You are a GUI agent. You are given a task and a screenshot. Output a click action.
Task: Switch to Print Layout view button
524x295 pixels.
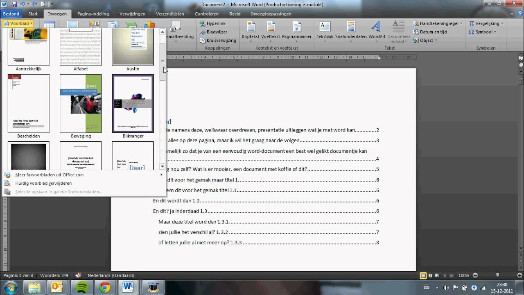[x=423, y=275]
